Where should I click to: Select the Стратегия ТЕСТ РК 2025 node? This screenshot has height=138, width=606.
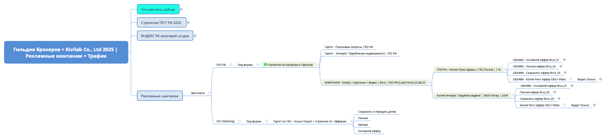click(x=162, y=23)
